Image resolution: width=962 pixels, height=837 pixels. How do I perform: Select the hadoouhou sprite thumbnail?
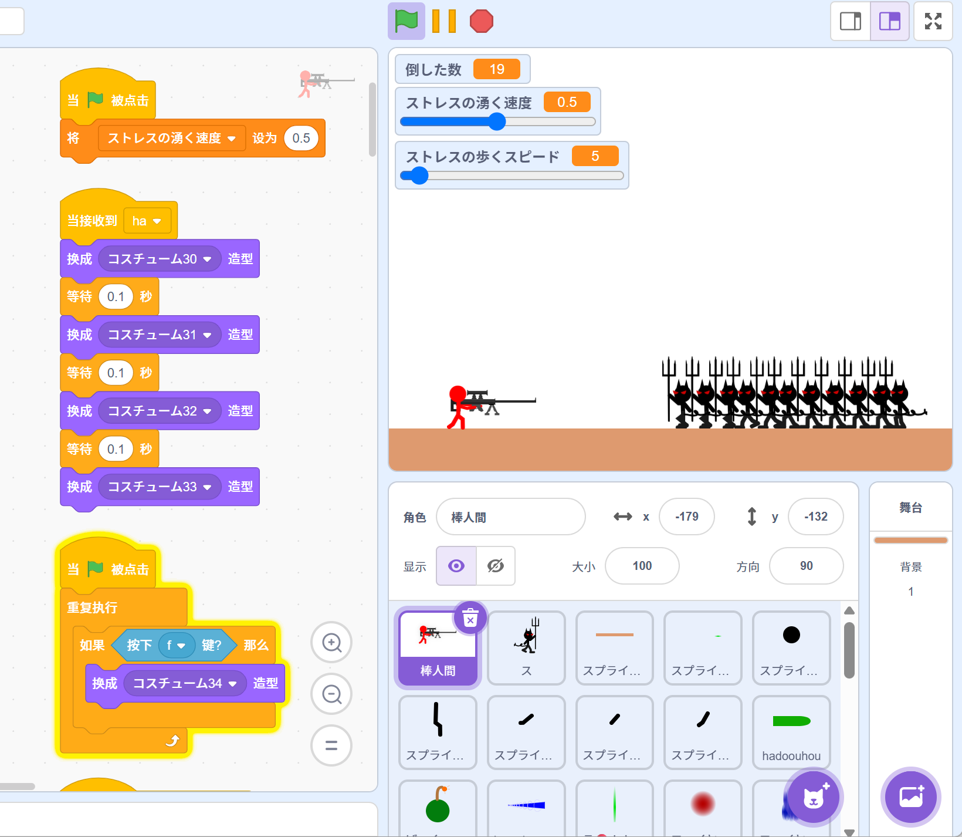(x=791, y=731)
